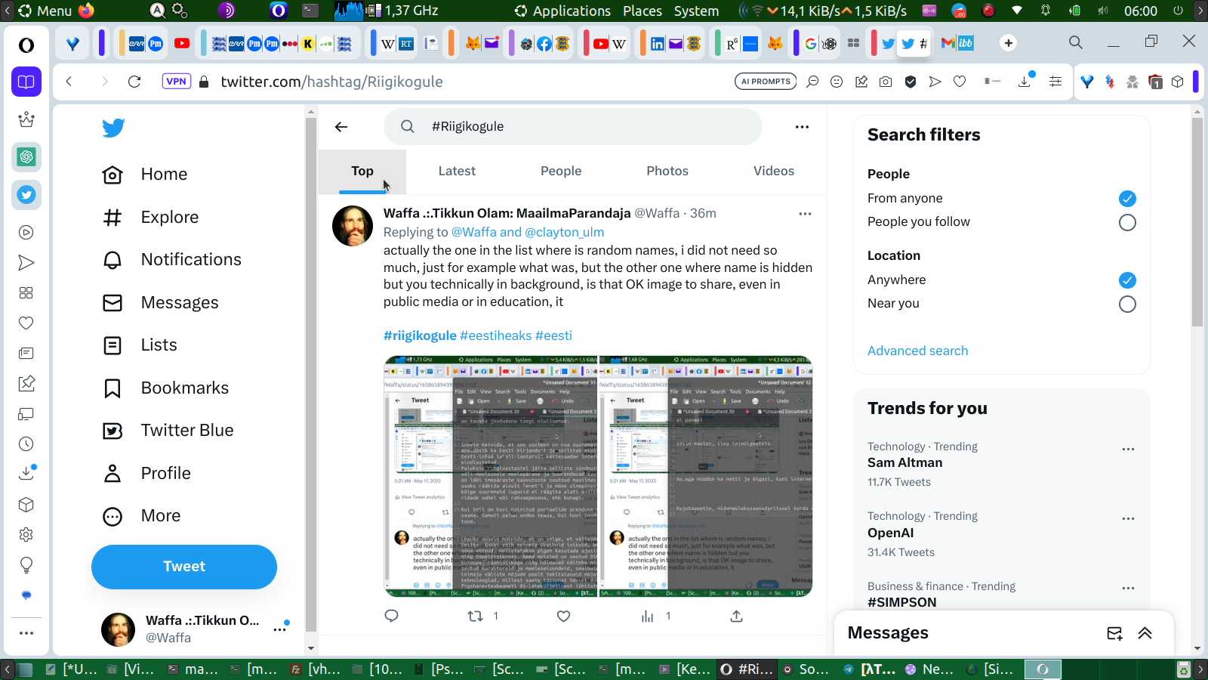Compose a new message in Messages drawer

tap(1114, 633)
